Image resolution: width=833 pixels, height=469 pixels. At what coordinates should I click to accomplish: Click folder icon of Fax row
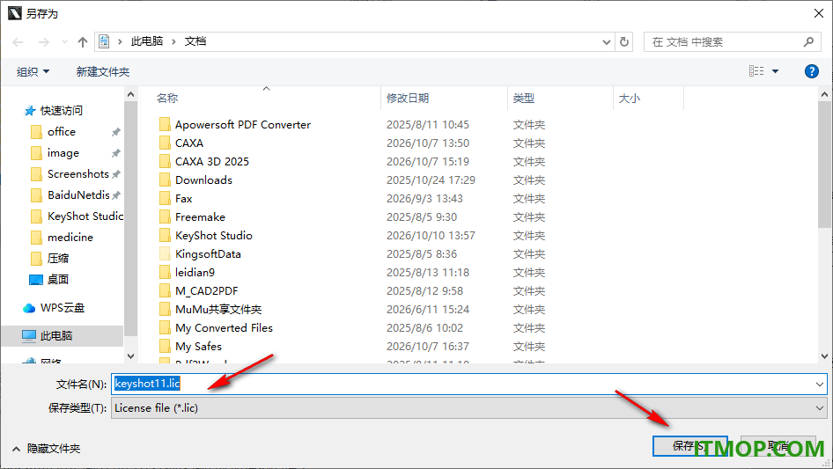(165, 199)
